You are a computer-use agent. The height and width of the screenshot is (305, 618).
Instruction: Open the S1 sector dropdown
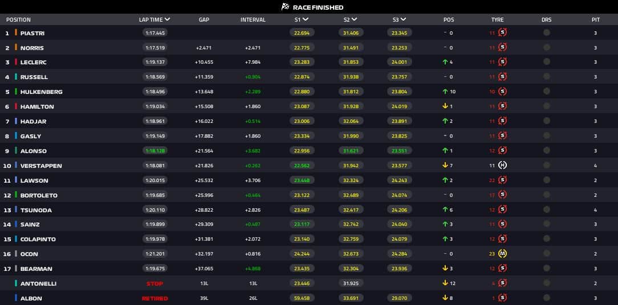tap(306, 19)
